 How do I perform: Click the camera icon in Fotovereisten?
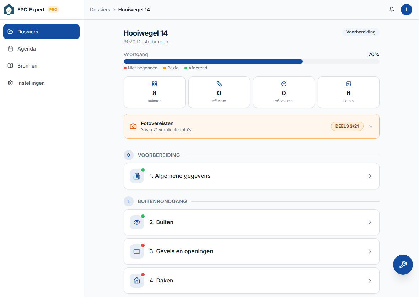click(x=133, y=126)
